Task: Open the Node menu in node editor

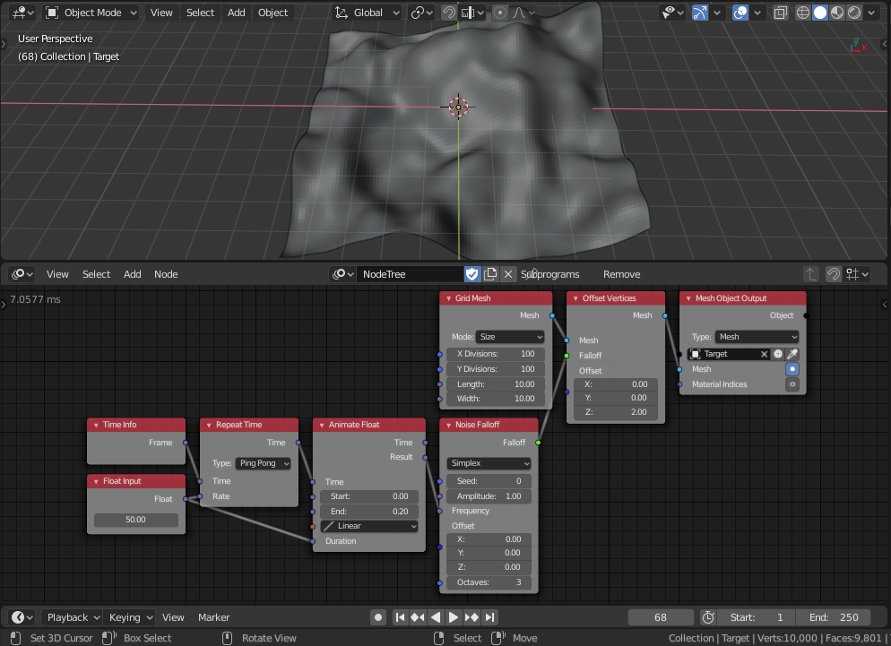Action: click(x=166, y=274)
